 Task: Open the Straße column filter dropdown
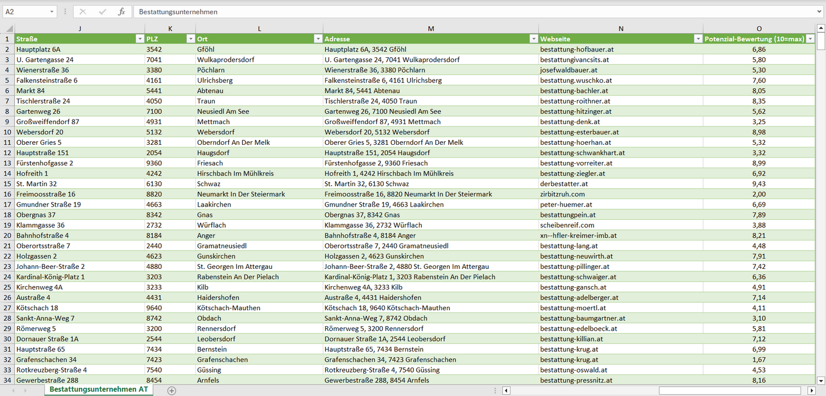[139, 39]
